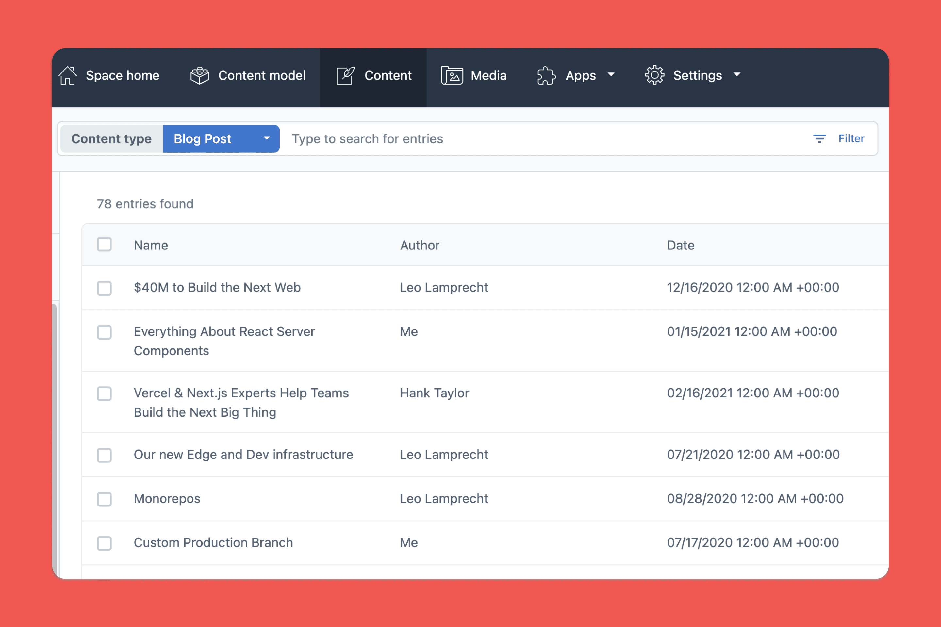
Task: Click the Filter lines icon
Action: [819, 139]
